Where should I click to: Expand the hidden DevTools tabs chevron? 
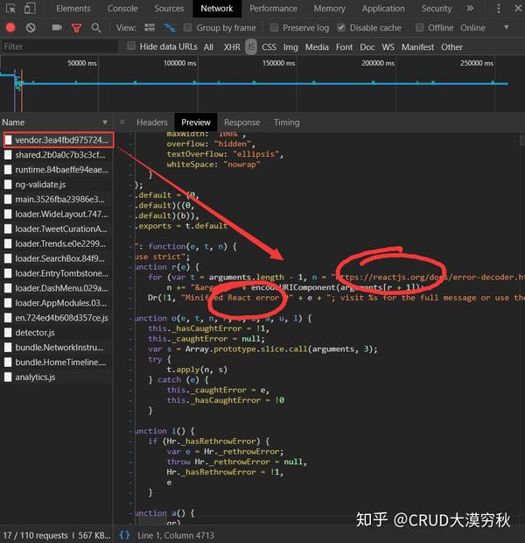tap(470, 9)
